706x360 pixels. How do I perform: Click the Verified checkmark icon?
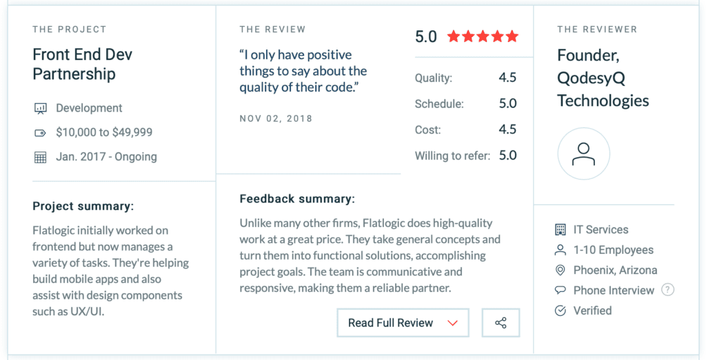[x=560, y=310]
